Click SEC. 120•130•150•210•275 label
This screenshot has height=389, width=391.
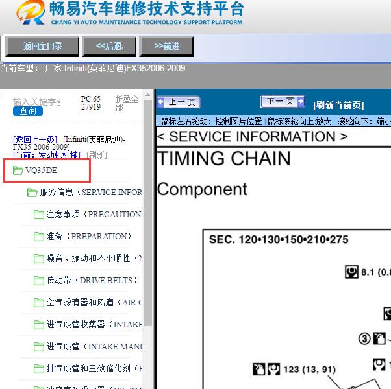[279, 239]
